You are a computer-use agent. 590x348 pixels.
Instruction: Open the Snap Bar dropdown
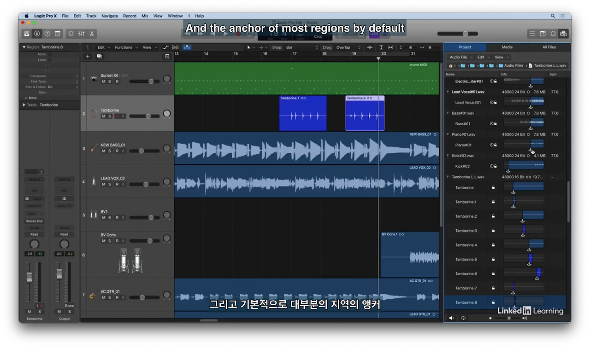pyautogui.click(x=302, y=47)
